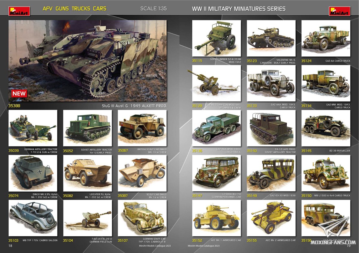Open the large StuG III Ausf. G artwork
Screen dimensions: 359x253
coord(88,61)
